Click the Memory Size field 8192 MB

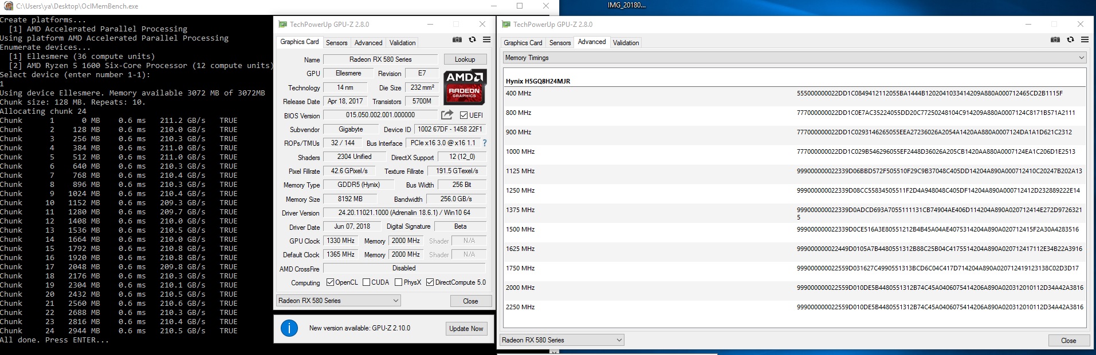tap(350, 199)
